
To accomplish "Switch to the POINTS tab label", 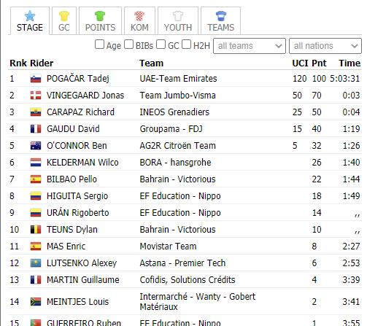I will (100, 28).
